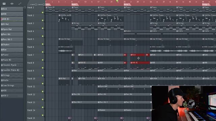Select the VOX (rendered) audio clip at bar 33
The height and width of the screenshot is (121, 216).
tap(163, 49)
